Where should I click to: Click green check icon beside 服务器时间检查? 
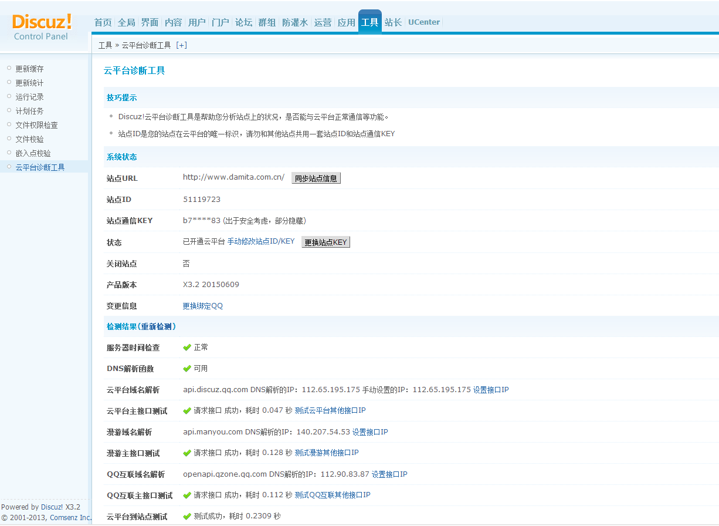[x=187, y=348]
